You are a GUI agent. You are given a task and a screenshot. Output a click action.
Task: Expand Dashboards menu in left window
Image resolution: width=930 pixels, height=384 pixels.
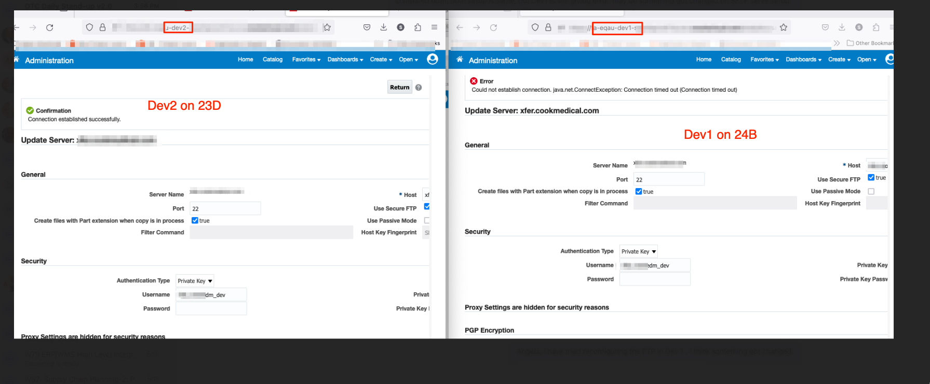click(345, 60)
